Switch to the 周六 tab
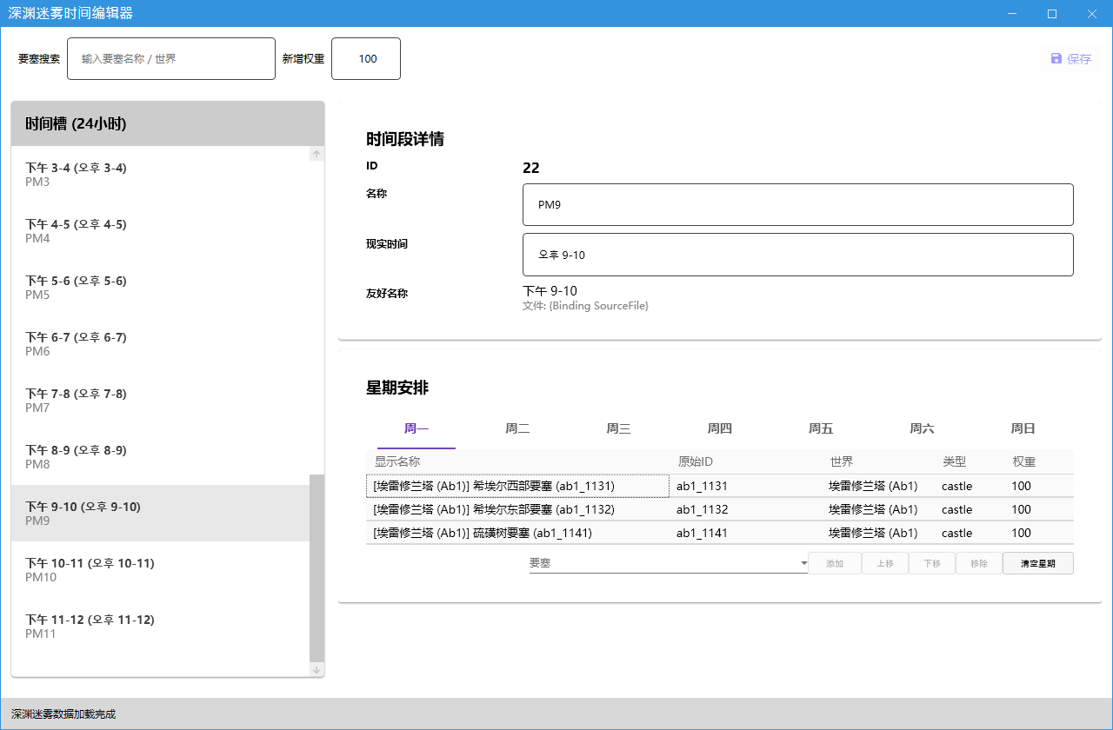 tap(922, 428)
